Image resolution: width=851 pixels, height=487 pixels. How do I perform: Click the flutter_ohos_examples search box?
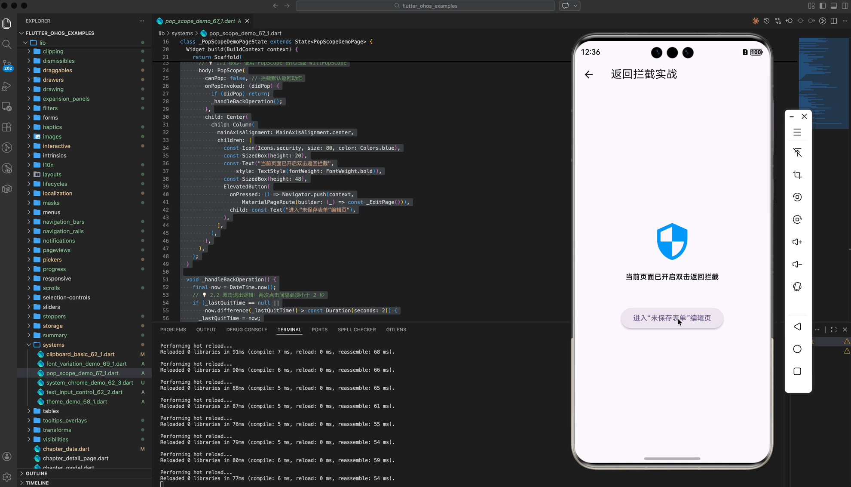click(x=425, y=6)
